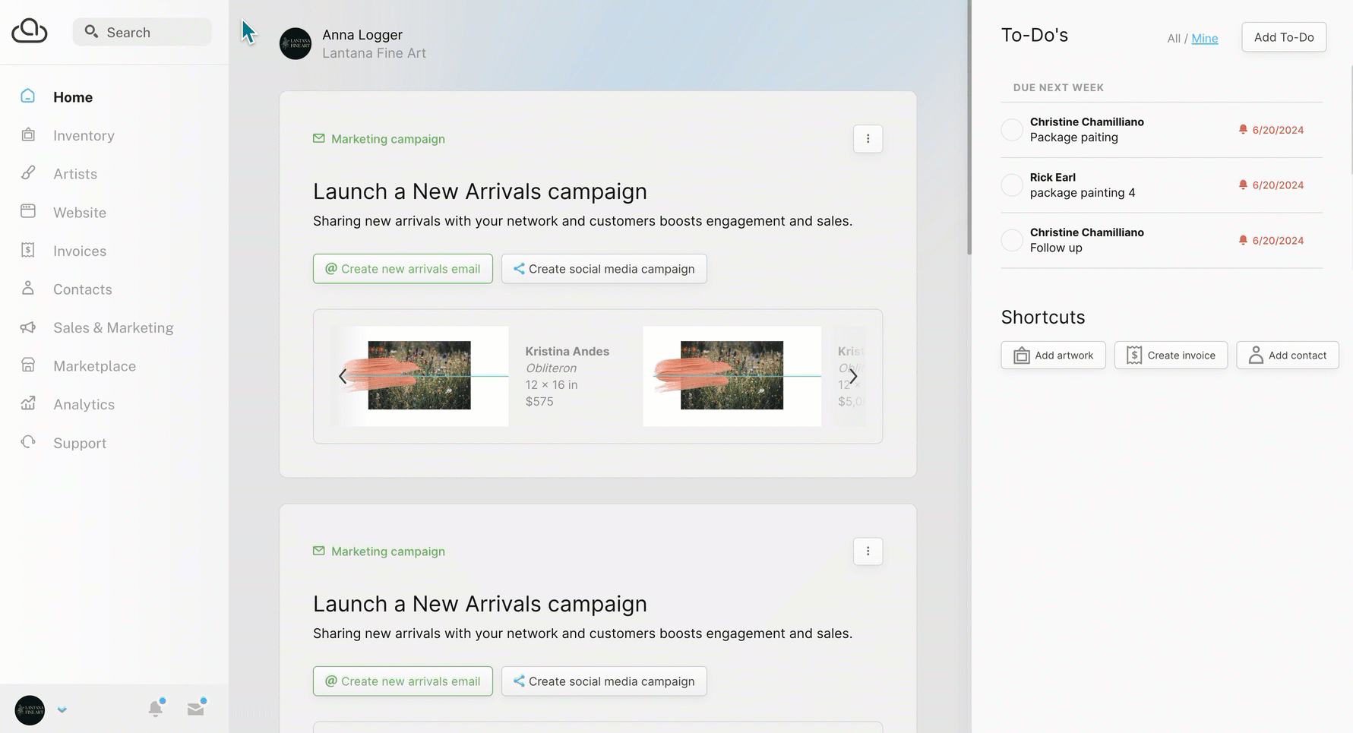Click the $575 price text
This screenshot has height=733, width=1353.
pos(539,401)
